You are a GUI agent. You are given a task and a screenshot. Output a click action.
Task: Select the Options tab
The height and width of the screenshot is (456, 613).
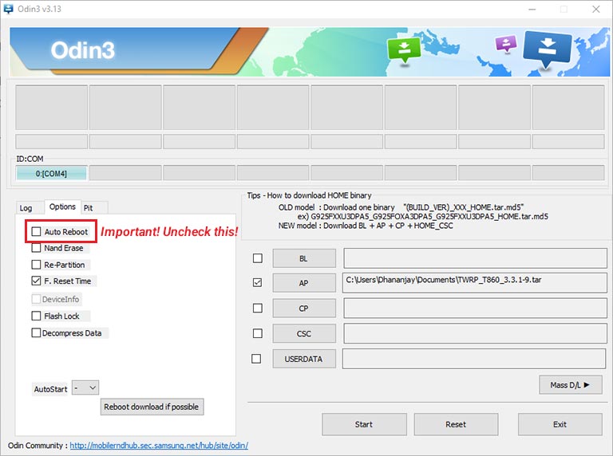pyautogui.click(x=62, y=206)
